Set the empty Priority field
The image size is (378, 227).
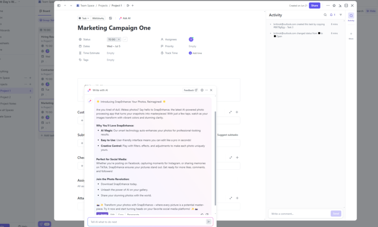192,46
